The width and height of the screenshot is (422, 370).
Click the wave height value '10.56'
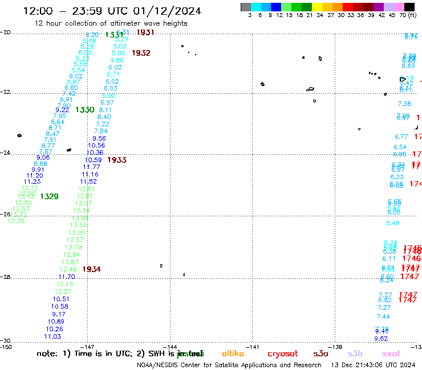(96, 145)
